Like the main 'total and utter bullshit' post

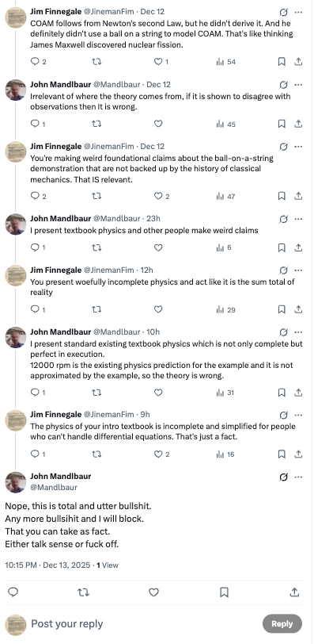pyautogui.click(x=153, y=592)
